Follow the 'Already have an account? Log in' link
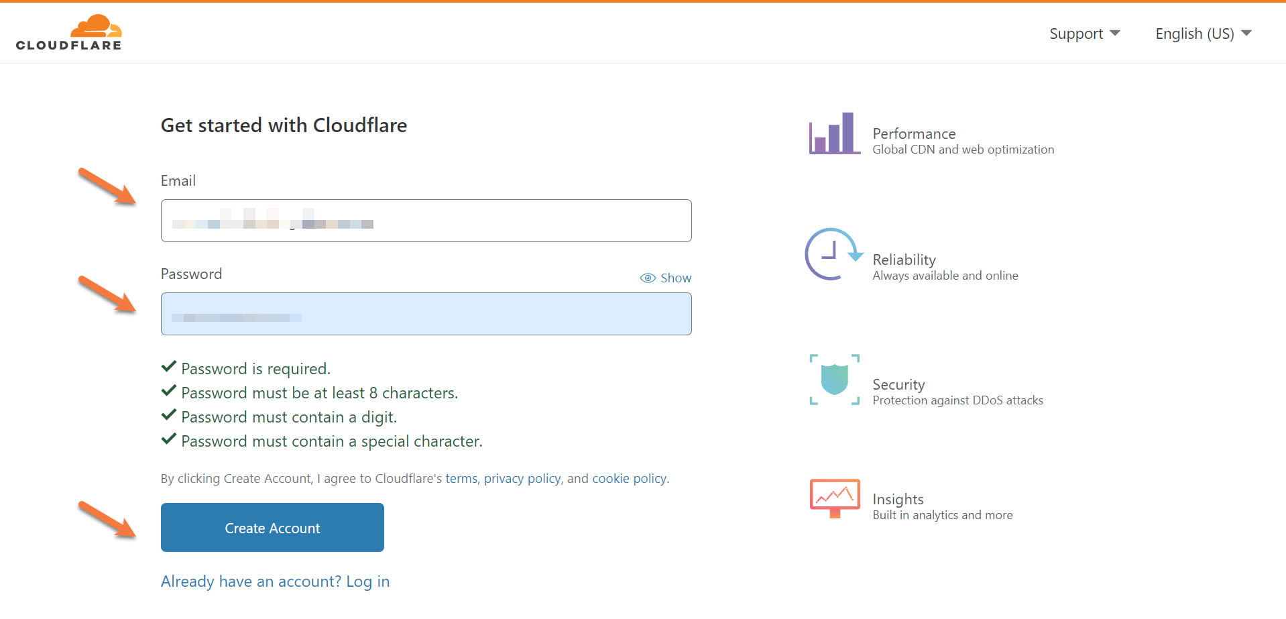1286x619 pixels. [275, 581]
